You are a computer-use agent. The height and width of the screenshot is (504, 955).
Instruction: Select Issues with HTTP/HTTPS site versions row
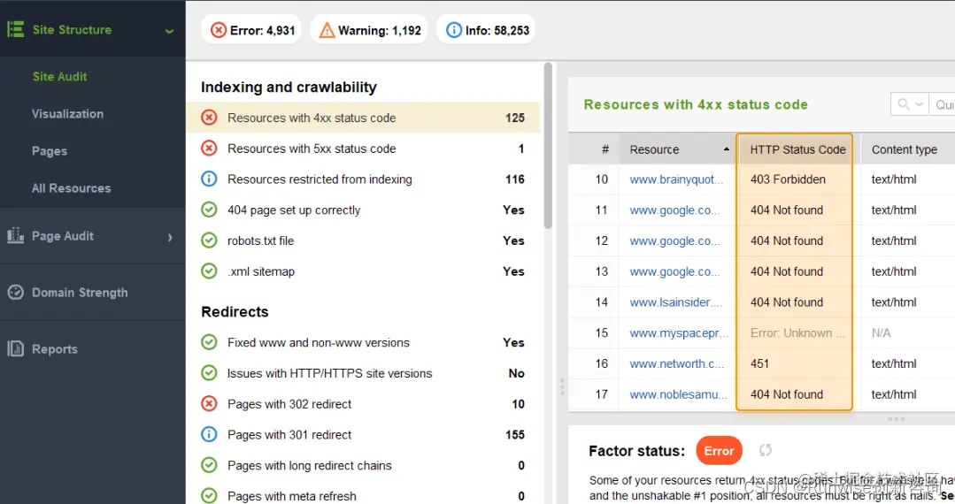[x=363, y=373]
